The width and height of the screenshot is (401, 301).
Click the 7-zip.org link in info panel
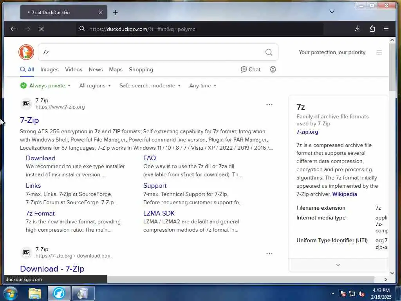pyautogui.click(x=307, y=132)
